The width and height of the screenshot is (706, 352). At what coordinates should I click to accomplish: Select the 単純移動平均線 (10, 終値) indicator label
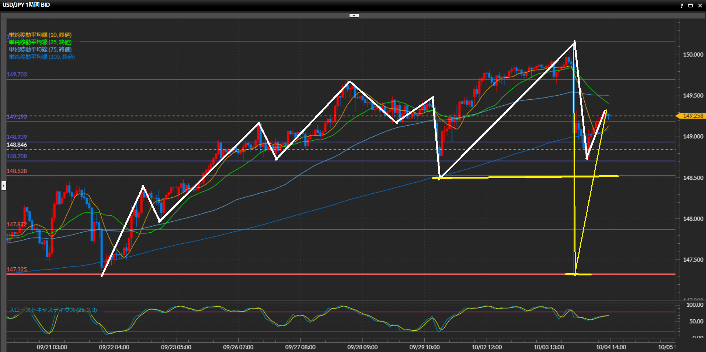pos(40,35)
